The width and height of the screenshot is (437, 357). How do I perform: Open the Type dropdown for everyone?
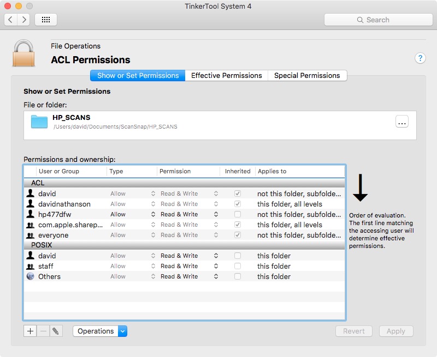pos(133,235)
